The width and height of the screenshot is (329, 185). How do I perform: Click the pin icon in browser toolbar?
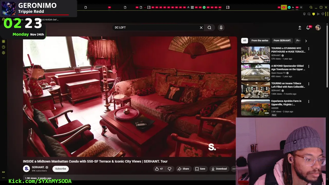click(304, 14)
